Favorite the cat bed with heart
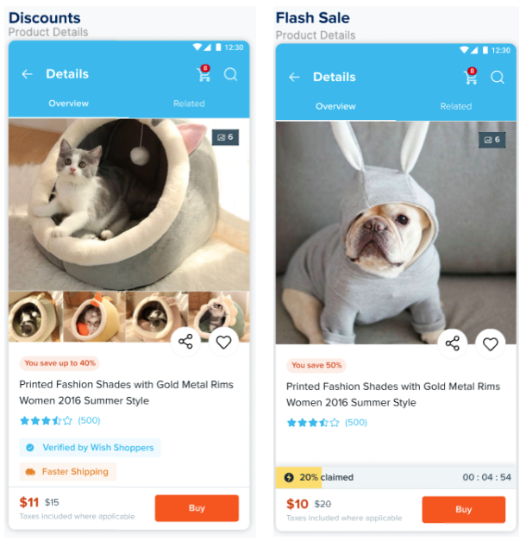 [x=223, y=343]
